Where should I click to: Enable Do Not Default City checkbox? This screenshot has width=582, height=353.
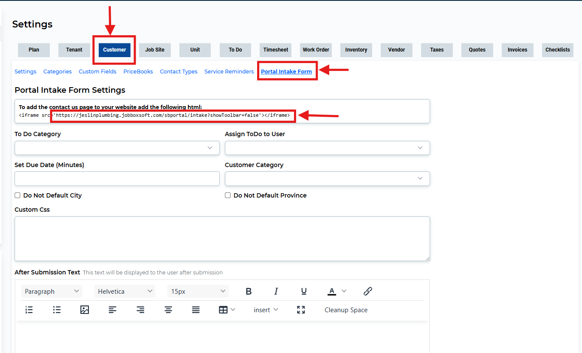point(18,195)
